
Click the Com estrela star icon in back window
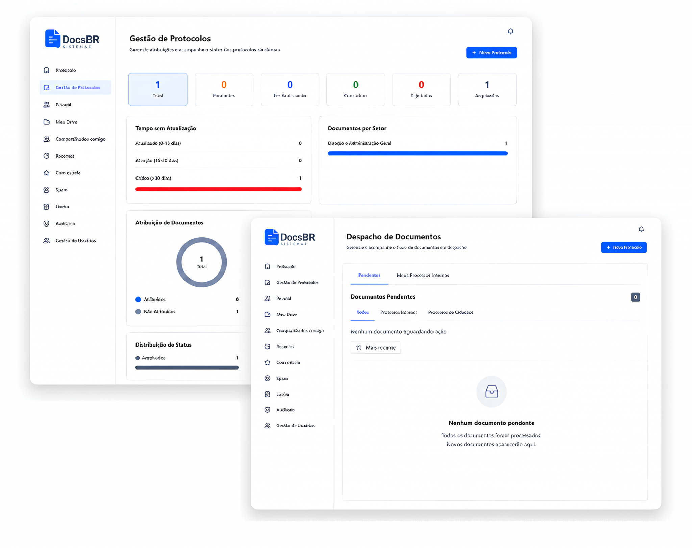click(x=47, y=173)
